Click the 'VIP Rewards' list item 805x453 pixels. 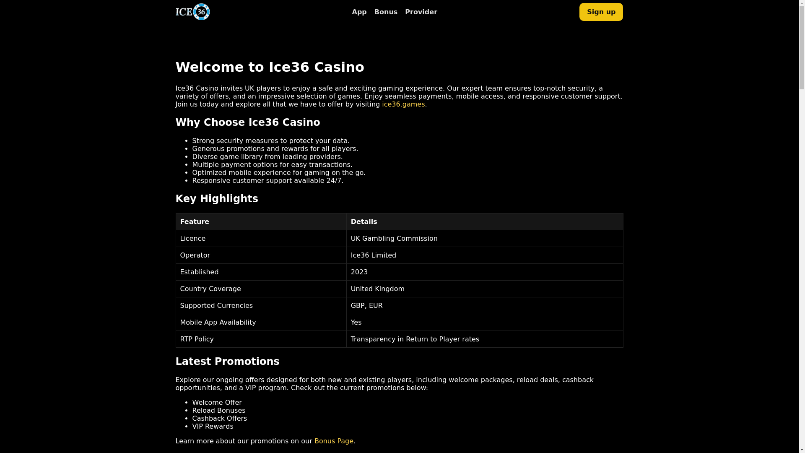pyautogui.click(x=213, y=427)
